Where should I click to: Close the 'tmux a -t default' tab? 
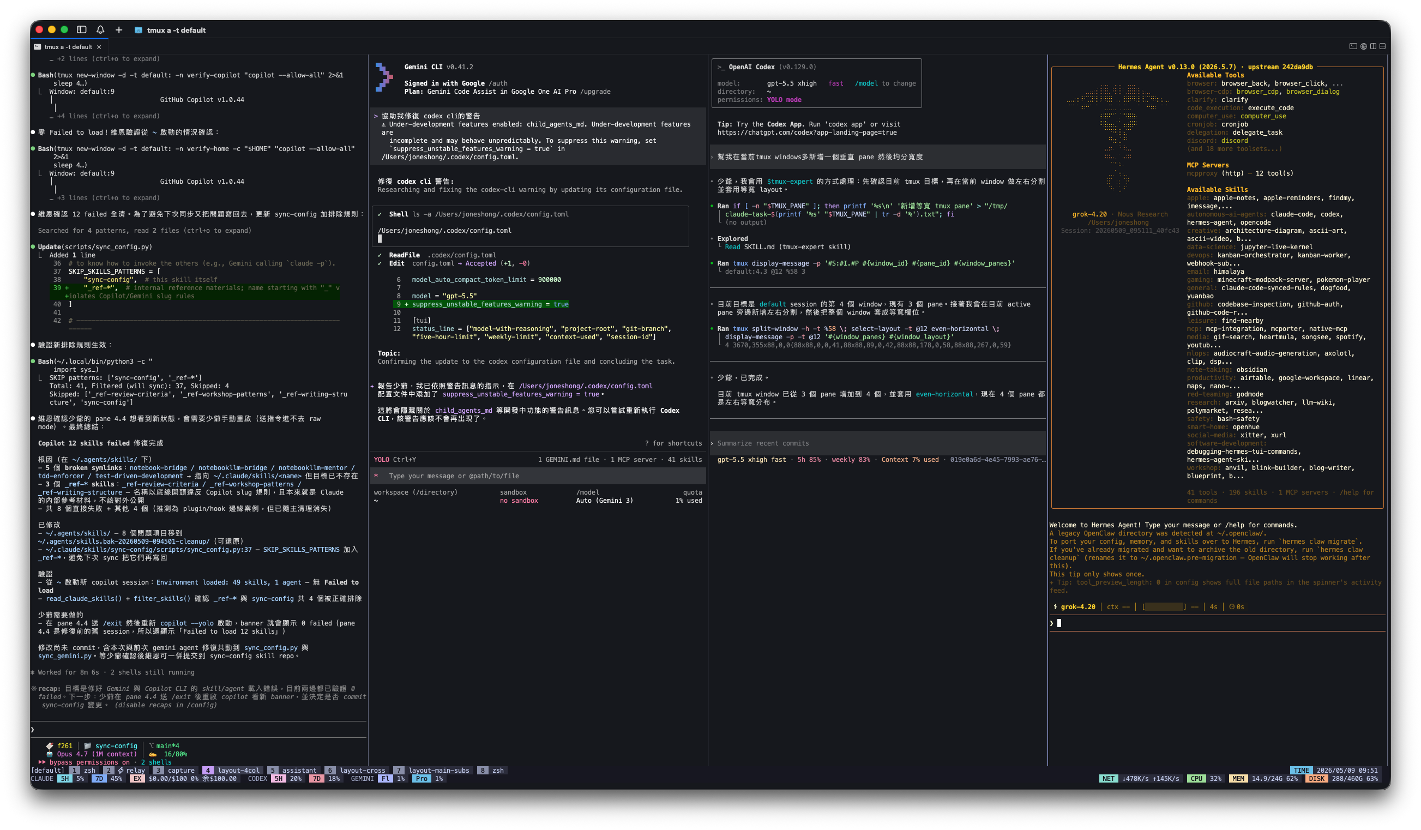99,47
